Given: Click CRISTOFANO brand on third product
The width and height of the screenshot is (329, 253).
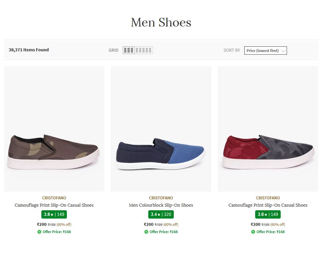Looking at the screenshot, I should tap(268, 198).
